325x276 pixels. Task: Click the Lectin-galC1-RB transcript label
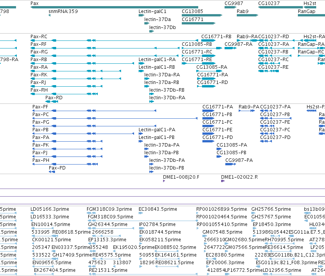point(157,67)
